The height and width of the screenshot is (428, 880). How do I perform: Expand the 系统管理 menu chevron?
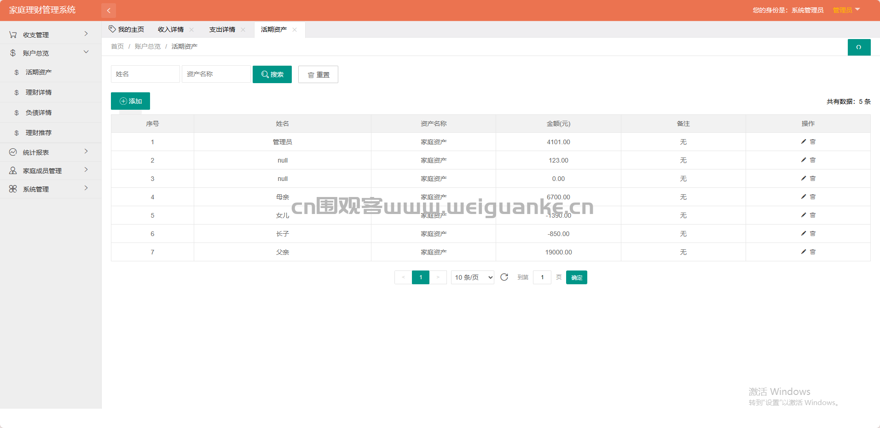tap(86, 188)
